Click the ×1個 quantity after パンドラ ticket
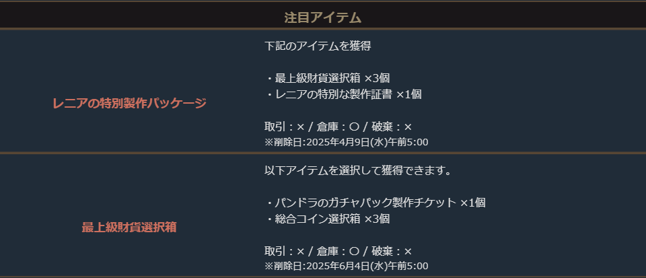This screenshot has height=278, width=646. [473, 203]
